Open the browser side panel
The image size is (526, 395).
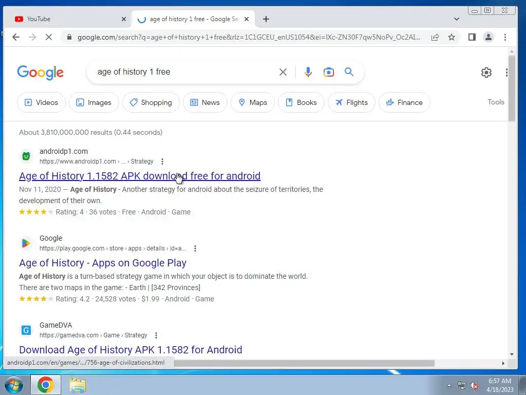click(x=472, y=37)
